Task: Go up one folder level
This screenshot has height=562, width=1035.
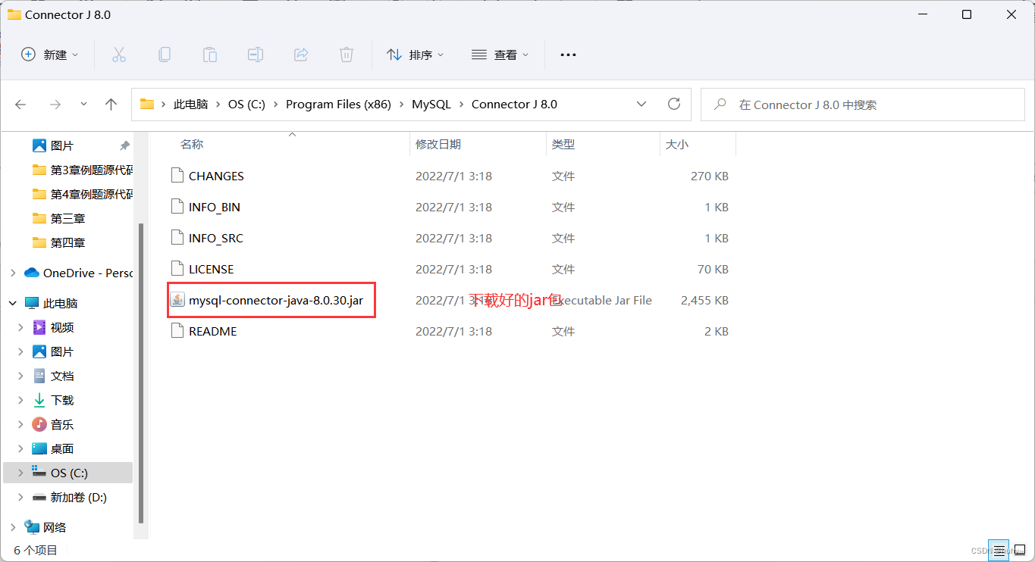Action: click(111, 105)
